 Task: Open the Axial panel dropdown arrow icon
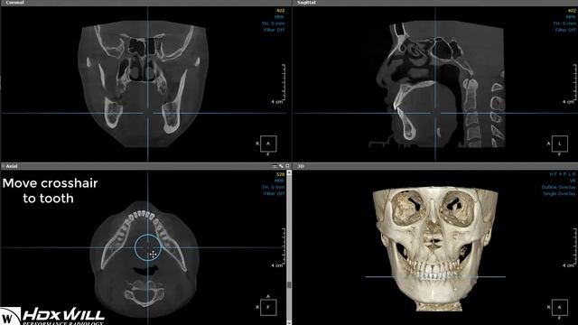click(x=287, y=166)
